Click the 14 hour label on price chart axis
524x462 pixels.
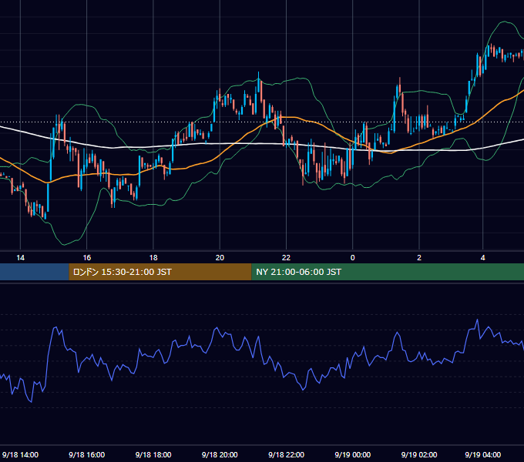pyautogui.click(x=20, y=258)
